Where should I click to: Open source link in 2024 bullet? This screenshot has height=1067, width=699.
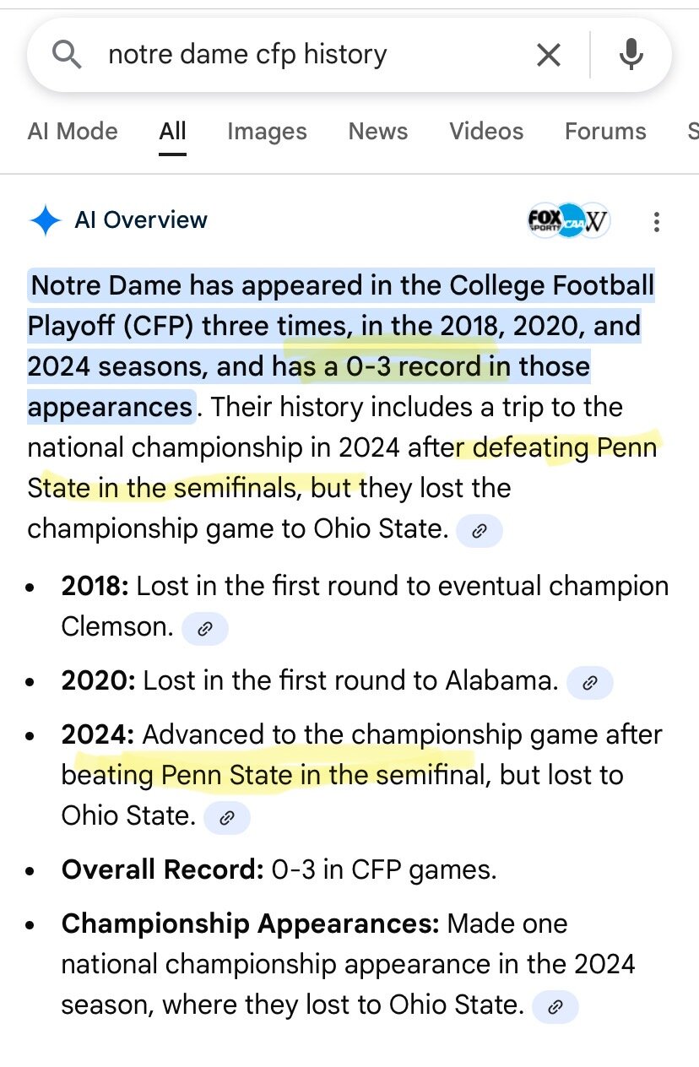[x=226, y=817]
